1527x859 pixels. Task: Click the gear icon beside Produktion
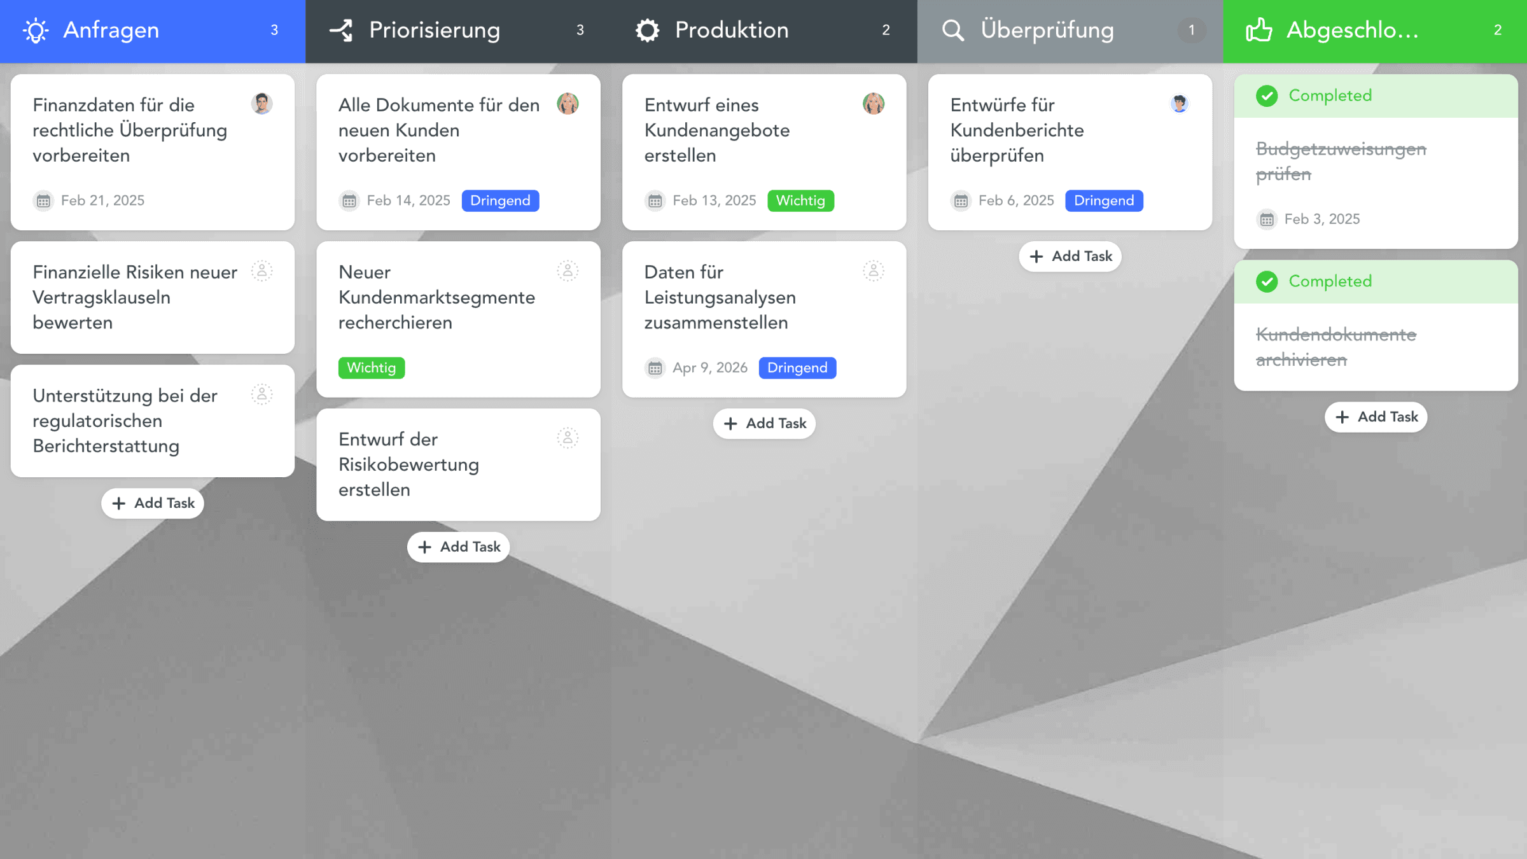click(647, 31)
